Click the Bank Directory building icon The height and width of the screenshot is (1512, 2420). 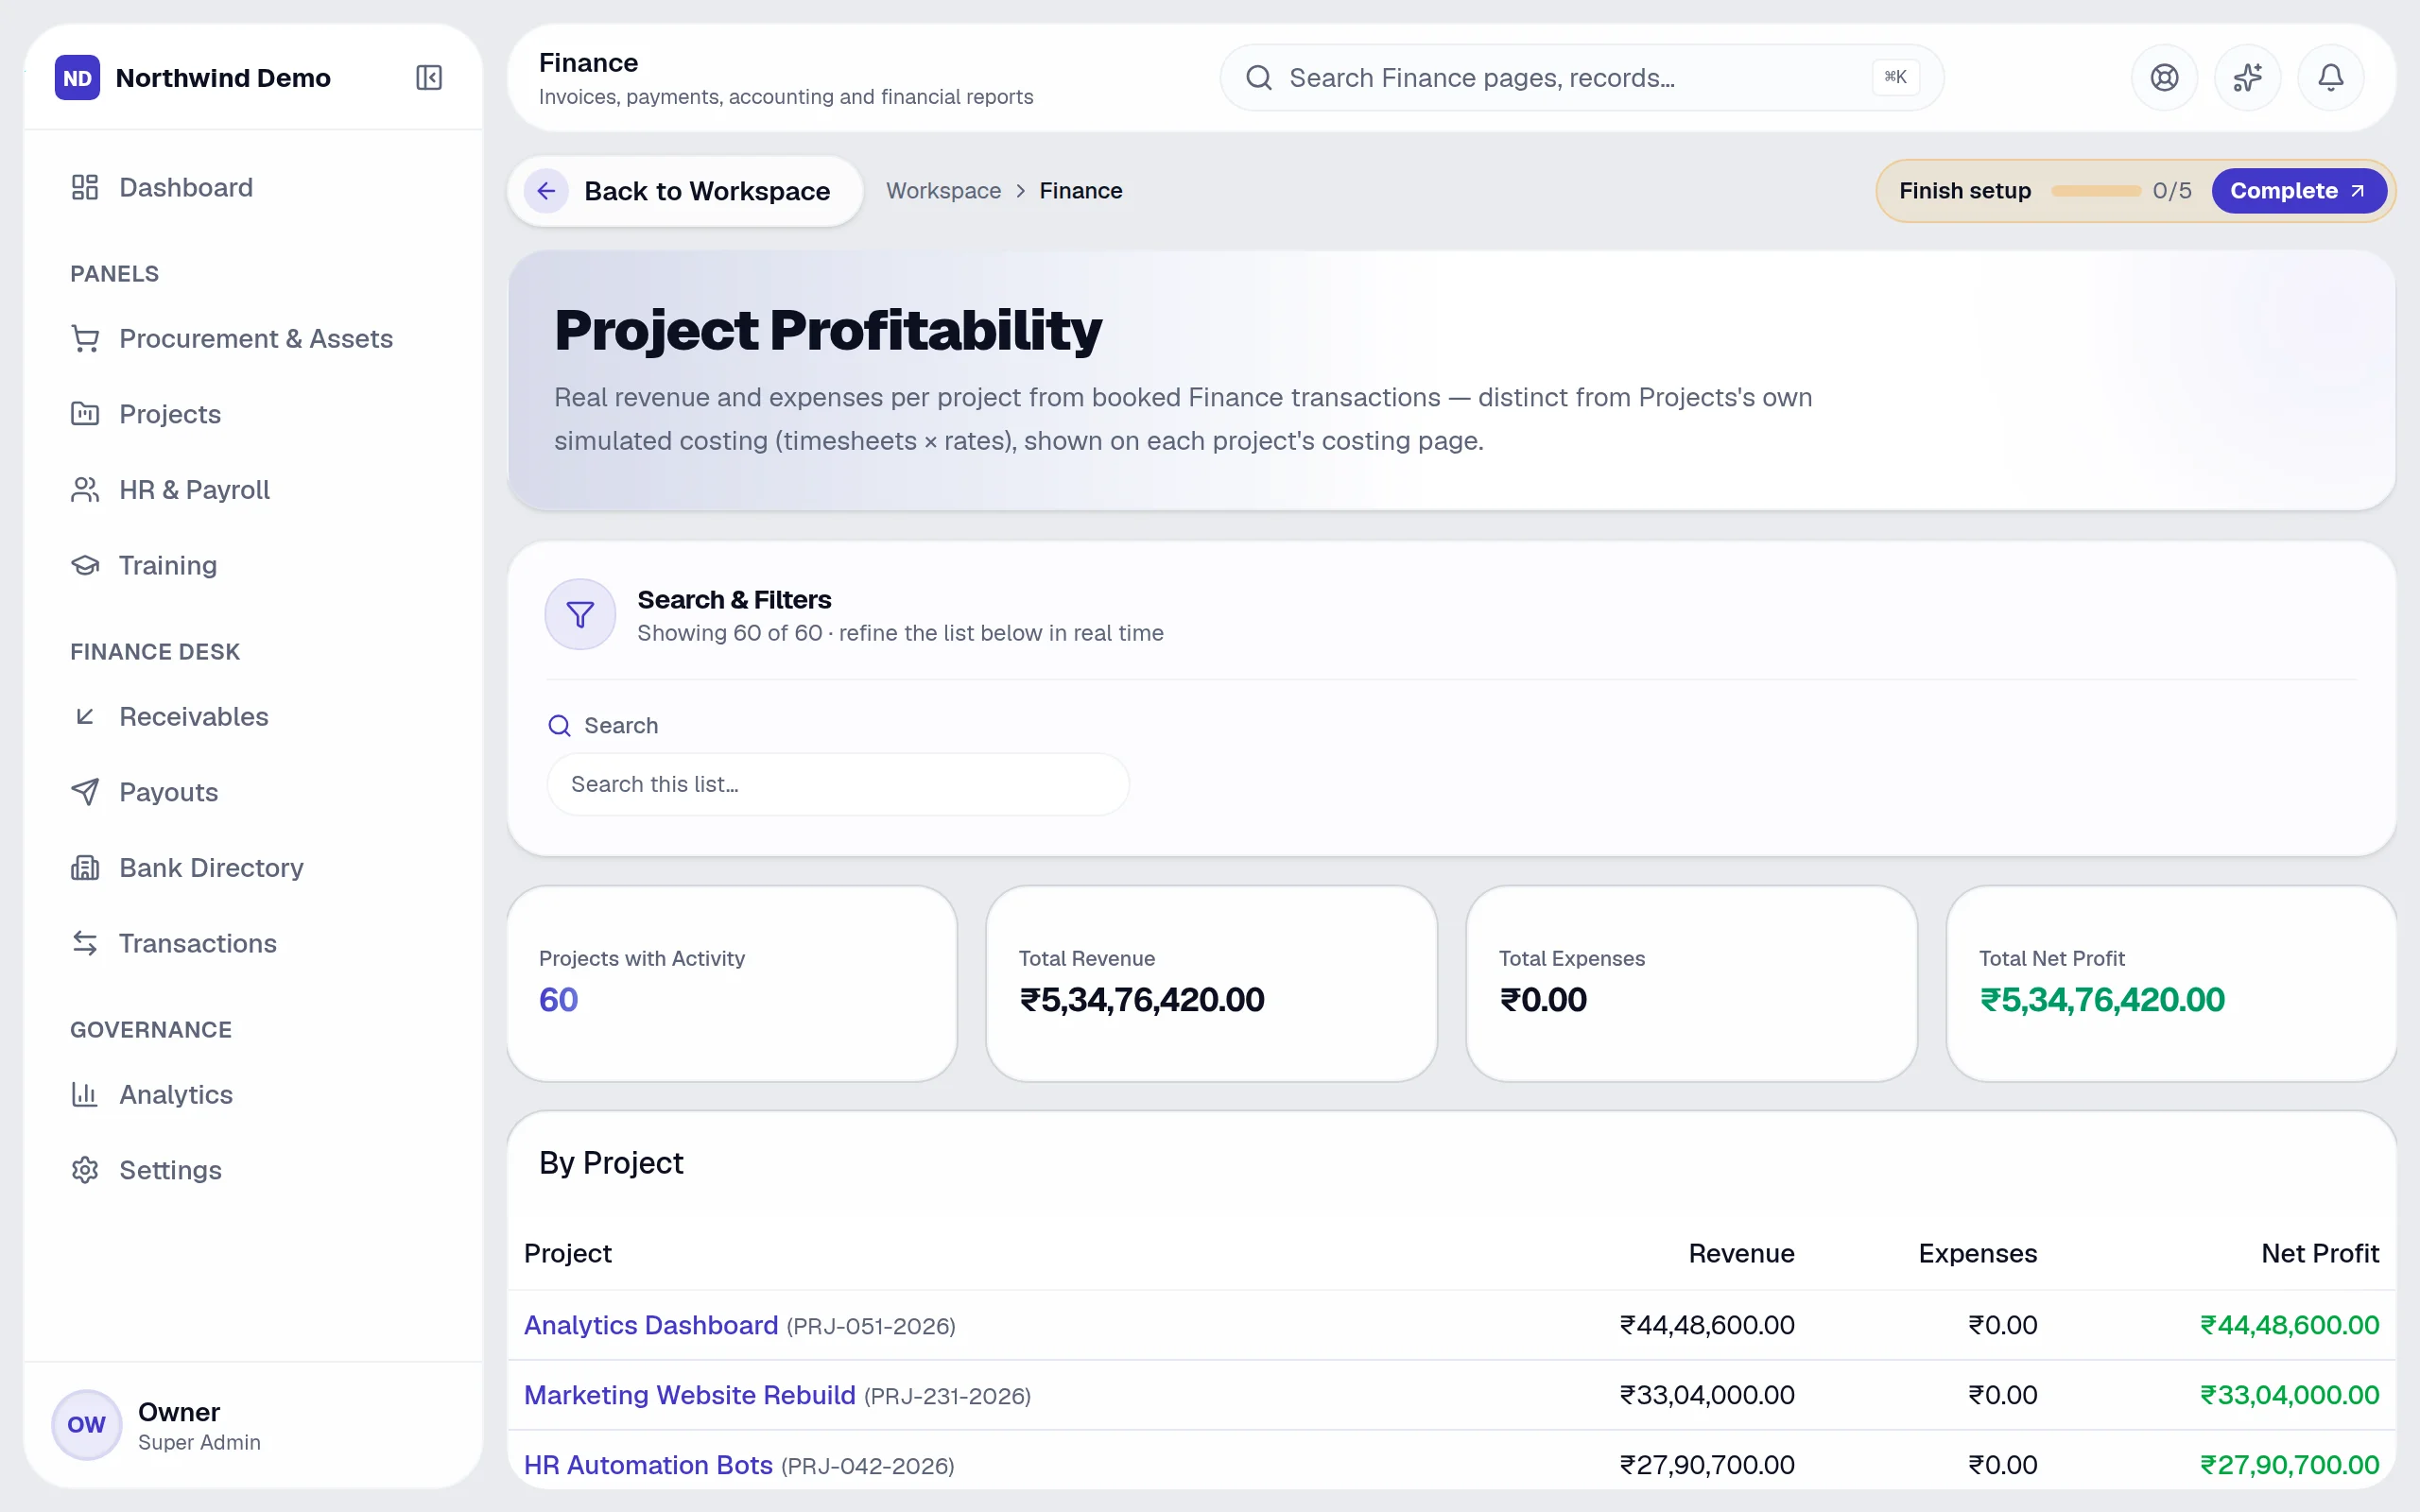[85, 868]
